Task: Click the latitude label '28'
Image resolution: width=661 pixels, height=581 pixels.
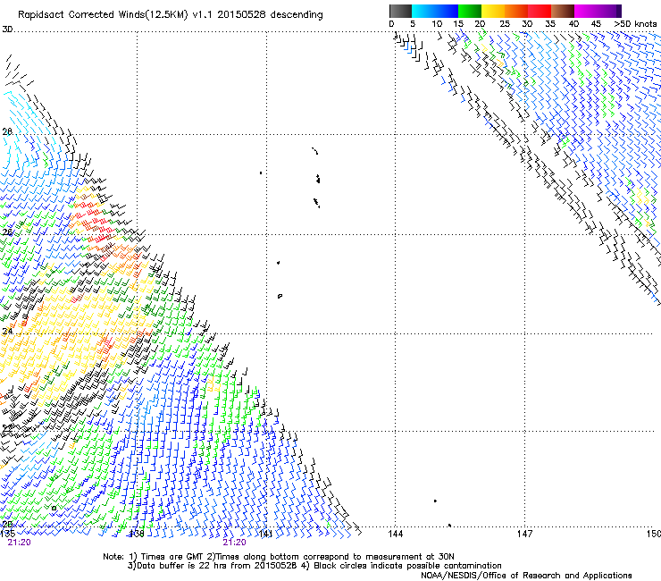Action: [7, 131]
